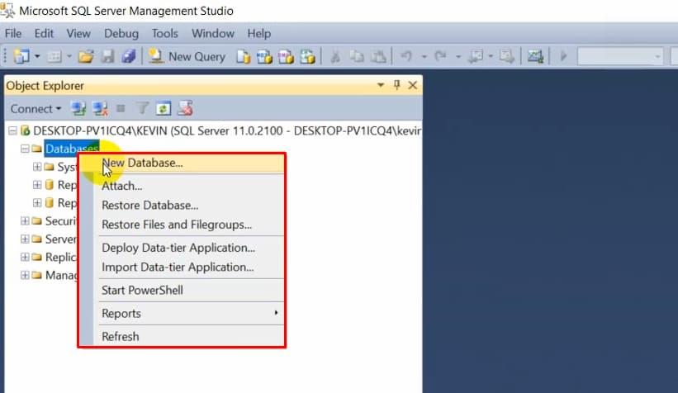
Task: Click the Redo arrow icon
Action: [441, 56]
